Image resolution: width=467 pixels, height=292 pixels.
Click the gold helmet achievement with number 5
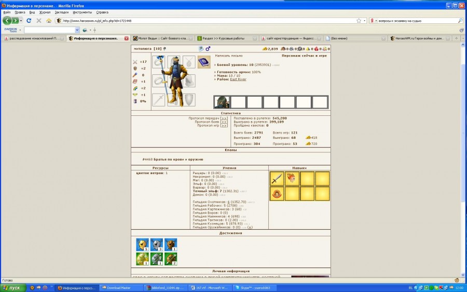pos(142,245)
